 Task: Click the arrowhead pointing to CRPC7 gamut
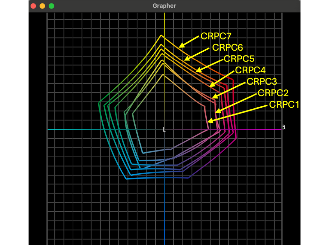182,45
